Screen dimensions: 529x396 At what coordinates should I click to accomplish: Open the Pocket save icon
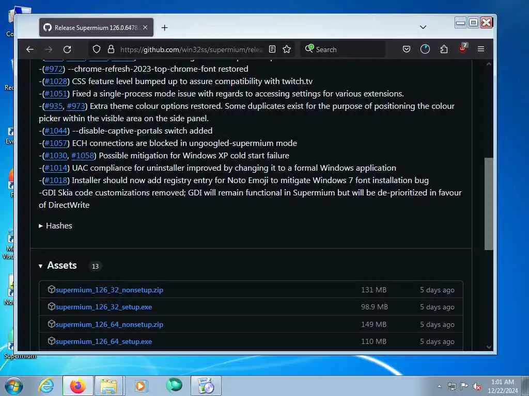coord(407,49)
